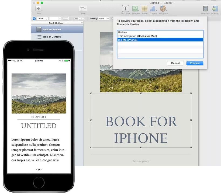Click the yellow minimize window button

pyautogui.click(x=38, y=3)
